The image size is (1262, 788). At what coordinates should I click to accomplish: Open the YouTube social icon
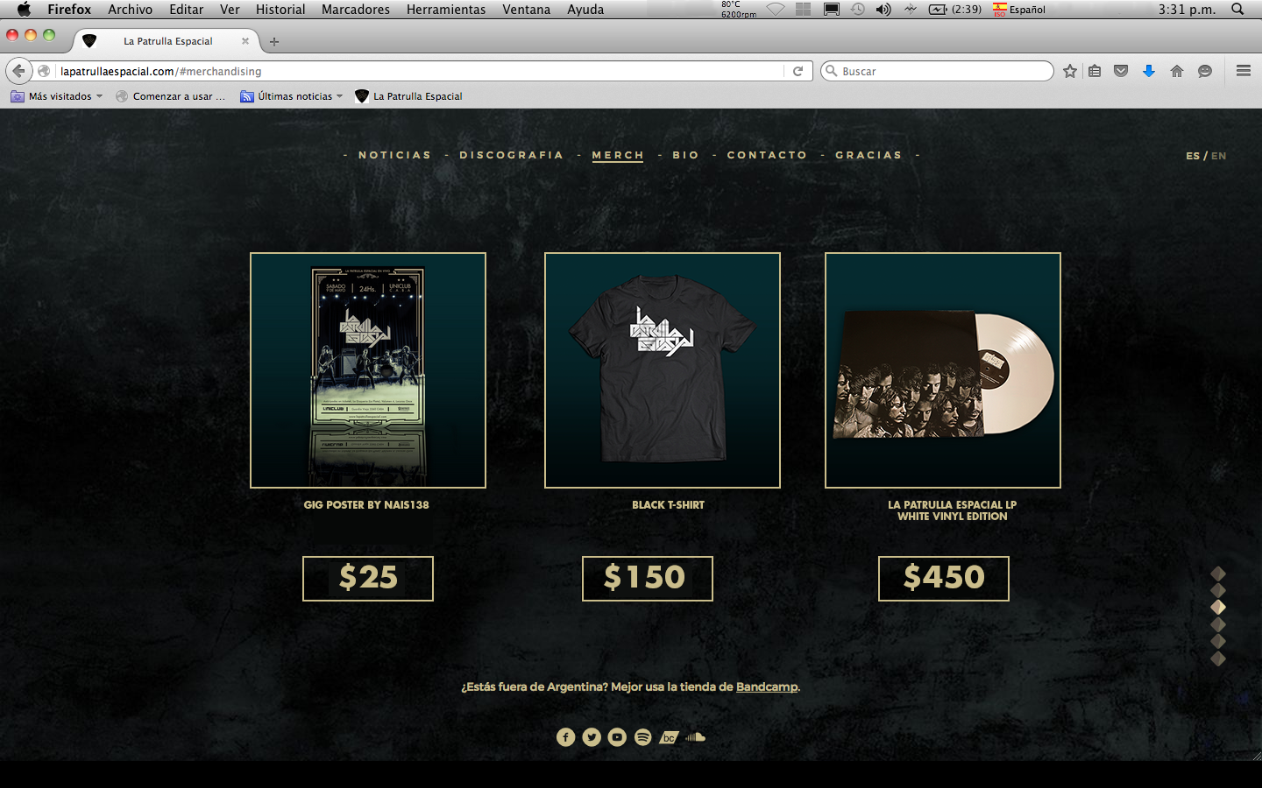click(x=617, y=737)
